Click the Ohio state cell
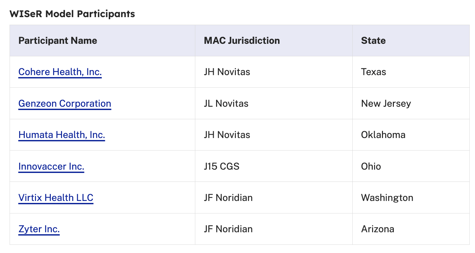This screenshot has width=475, height=253. point(371,166)
